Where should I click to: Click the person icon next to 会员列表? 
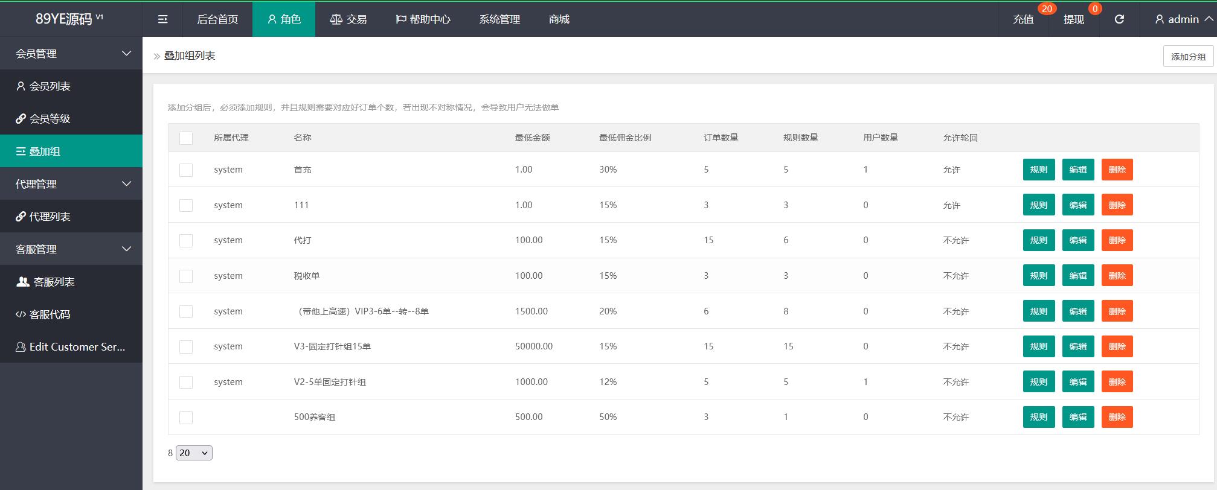tap(21, 86)
